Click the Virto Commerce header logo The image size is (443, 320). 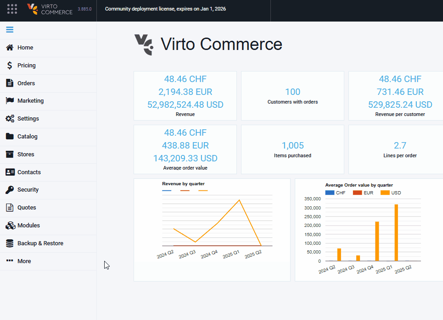point(50,9)
